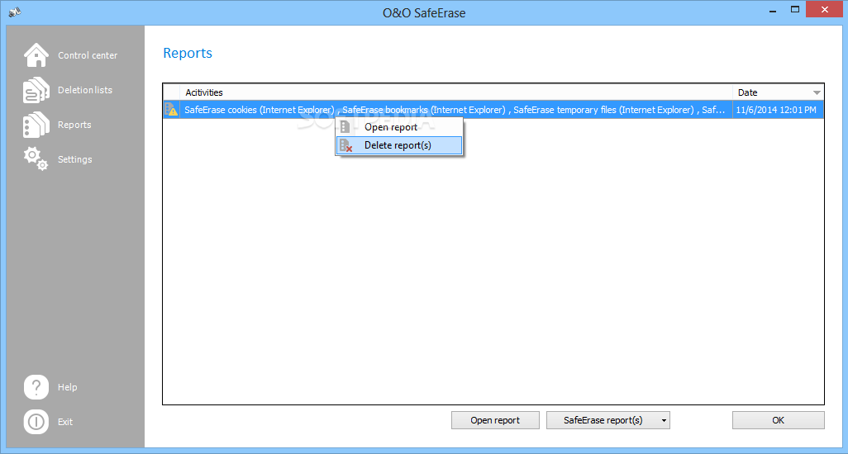Open the Control center label in sidebar
This screenshot has height=454, width=848.
(x=88, y=55)
